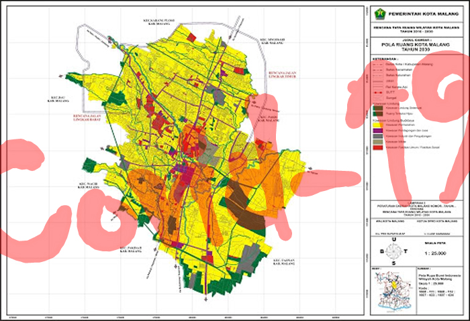Click the Batas Kota / Kabupaten line symbol

coord(378,64)
